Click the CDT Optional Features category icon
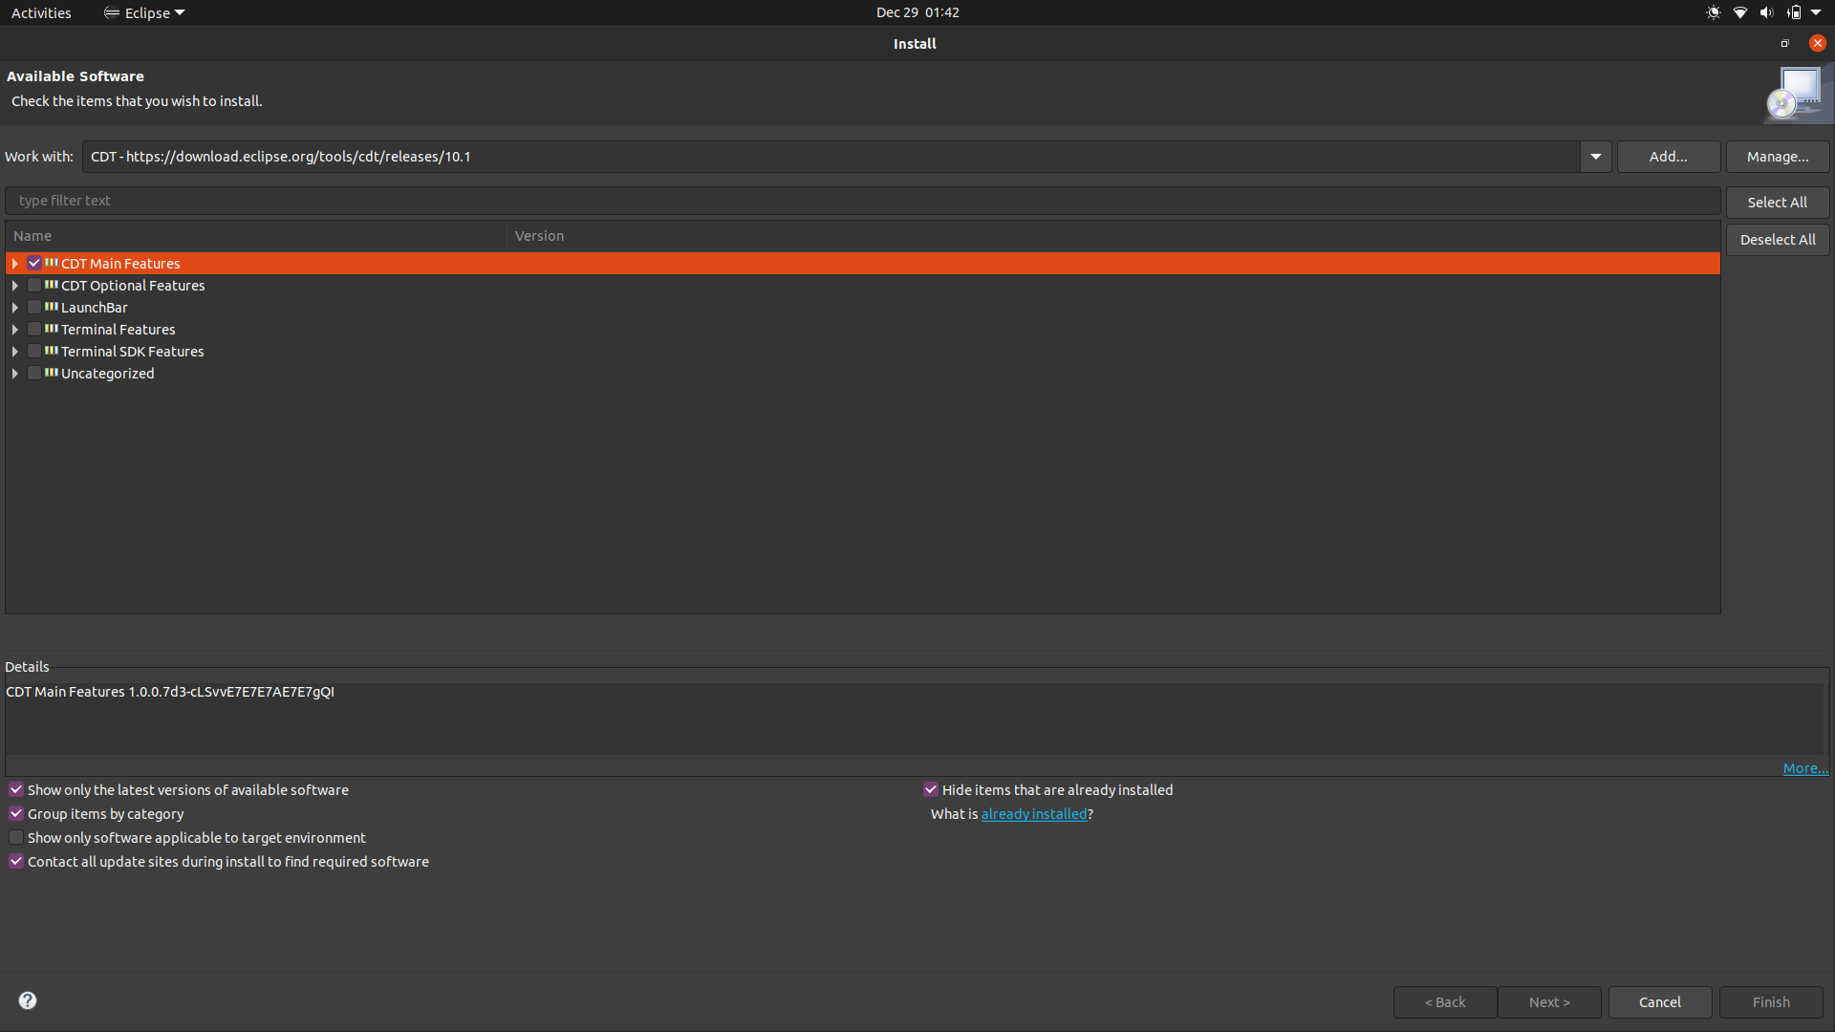This screenshot has width=1835, height=1032. (52, 285)
